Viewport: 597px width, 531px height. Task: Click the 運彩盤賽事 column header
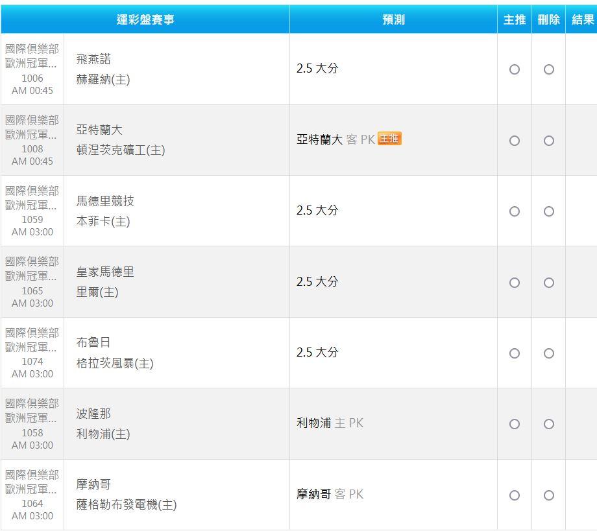pos(145,19)
